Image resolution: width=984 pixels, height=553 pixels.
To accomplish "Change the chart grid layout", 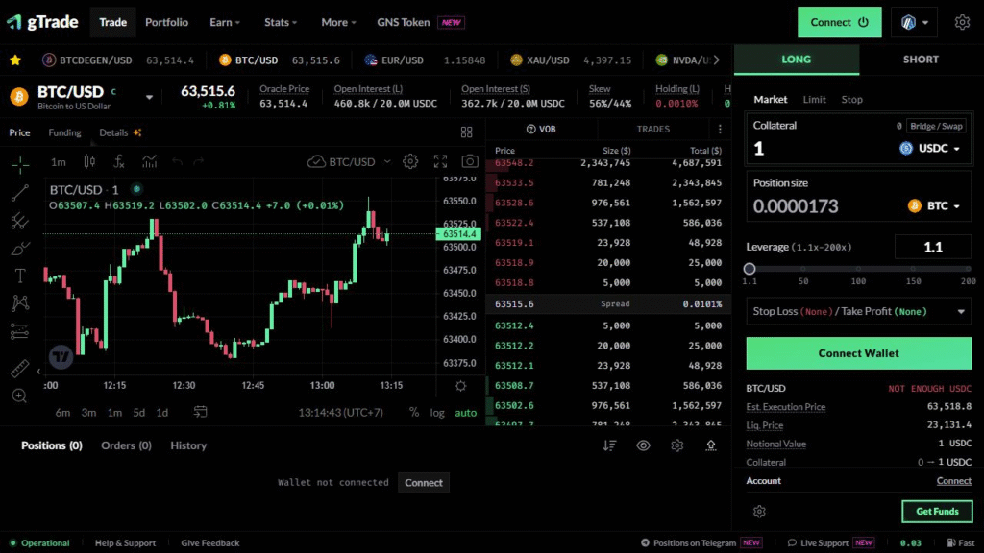I will [466, 132].
